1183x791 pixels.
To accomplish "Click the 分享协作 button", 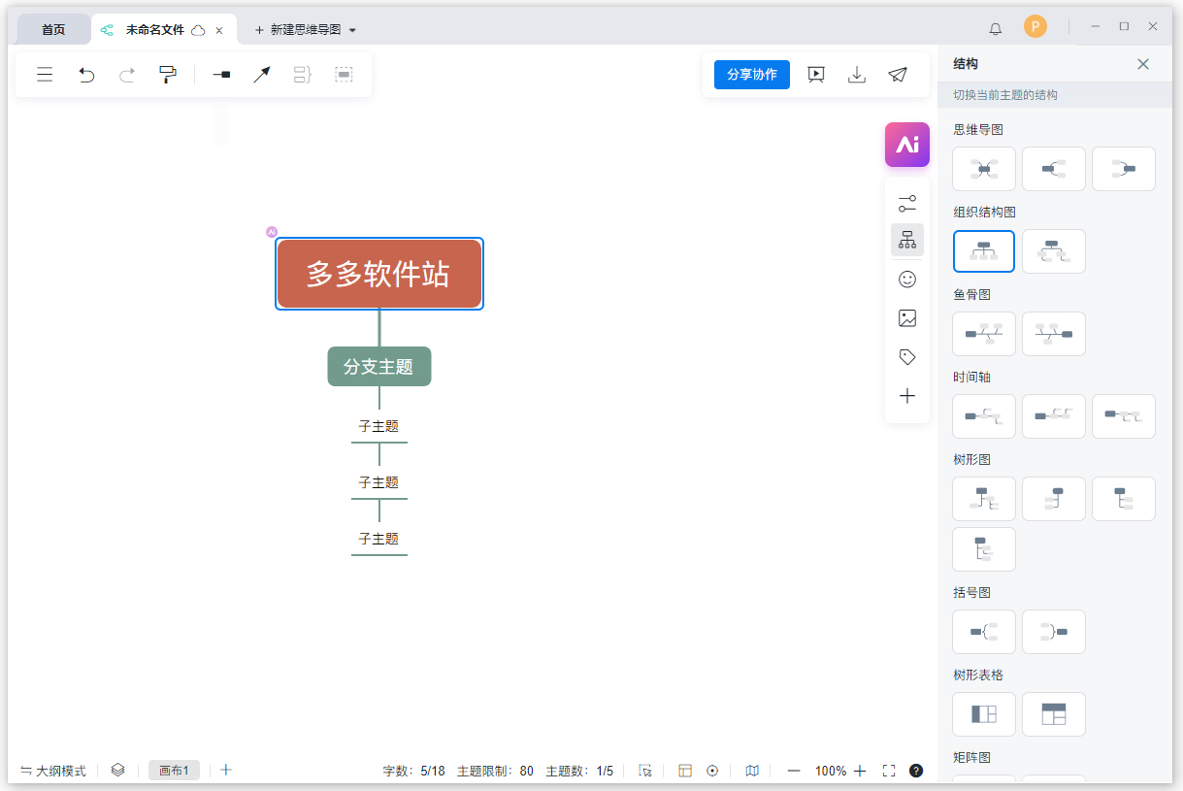I will (751, 74).
